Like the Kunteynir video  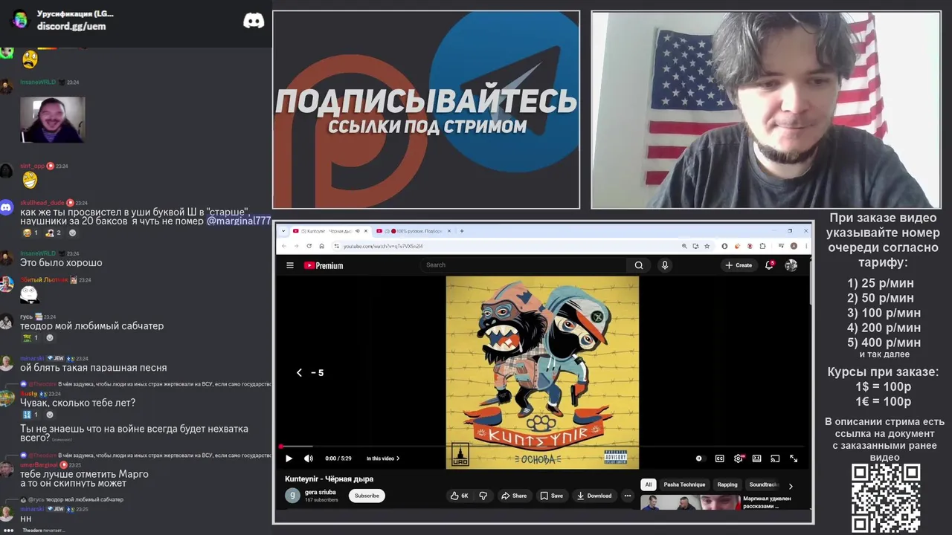point(460,496)
